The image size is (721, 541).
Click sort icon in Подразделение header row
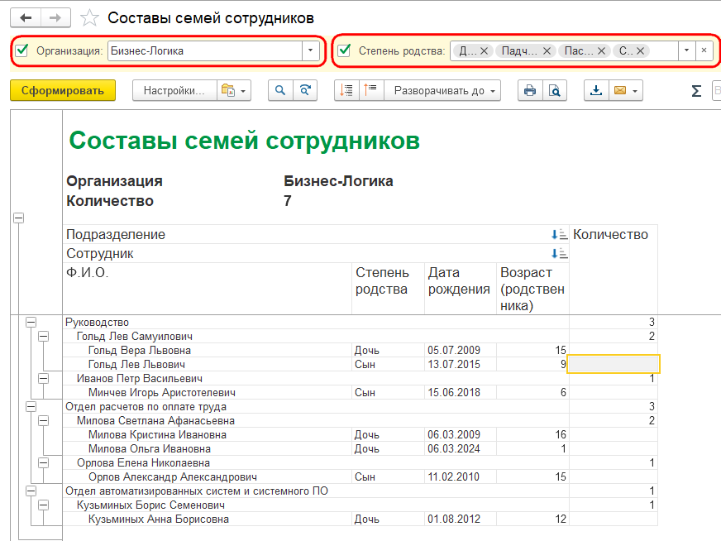pos(559,235)
